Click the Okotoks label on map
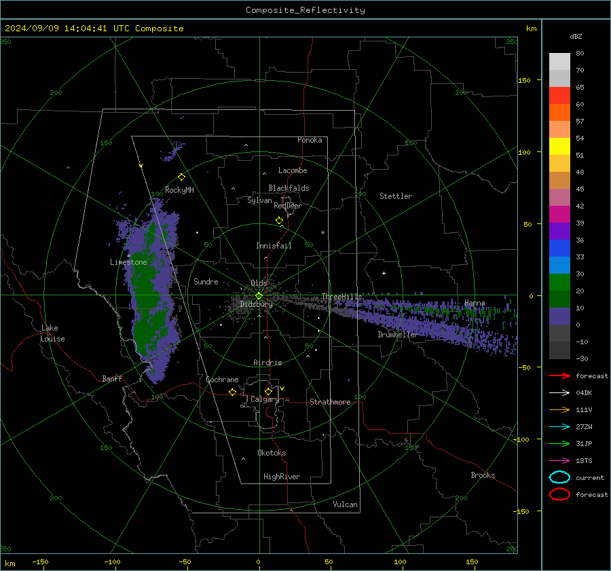 (272, 453)
